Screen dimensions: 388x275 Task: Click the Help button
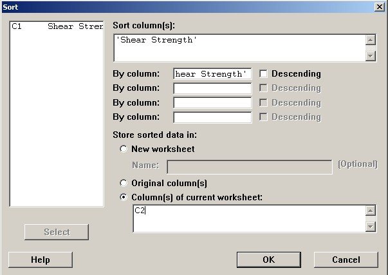pyautogui.click(x=41, y=260)
